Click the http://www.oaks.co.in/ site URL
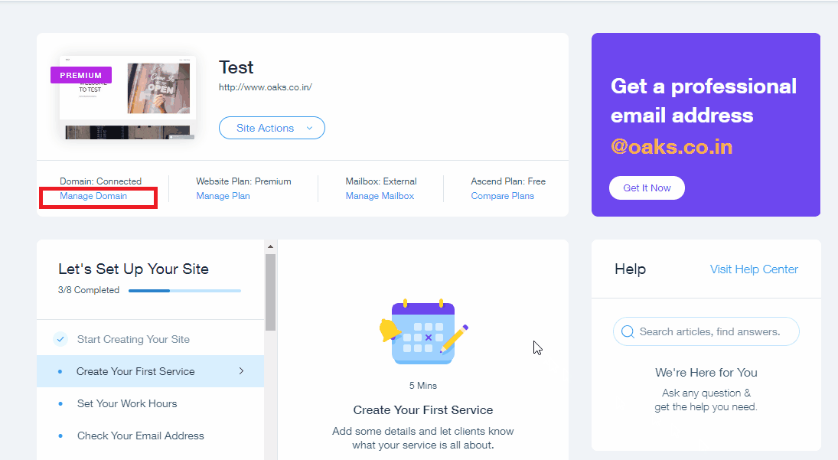The width and height of the screenshot is (838, 460). (266, 87)
